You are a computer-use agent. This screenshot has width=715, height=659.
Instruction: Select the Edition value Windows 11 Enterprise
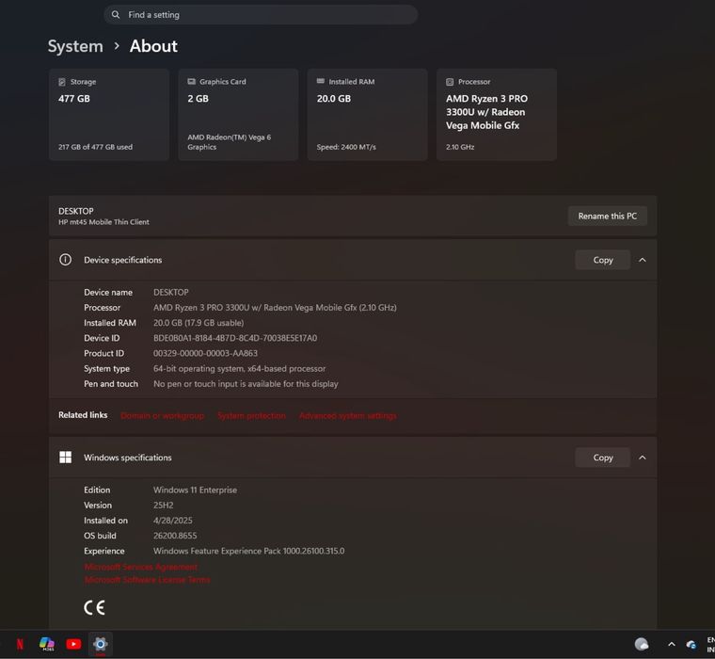(x=195, y=490)
